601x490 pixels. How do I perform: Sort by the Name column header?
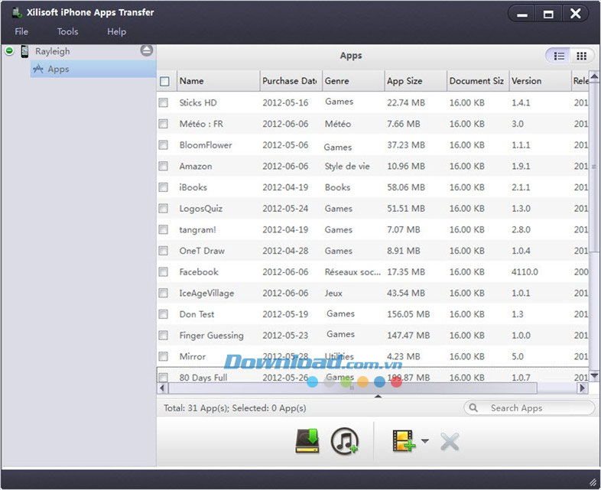coord(219,81)
